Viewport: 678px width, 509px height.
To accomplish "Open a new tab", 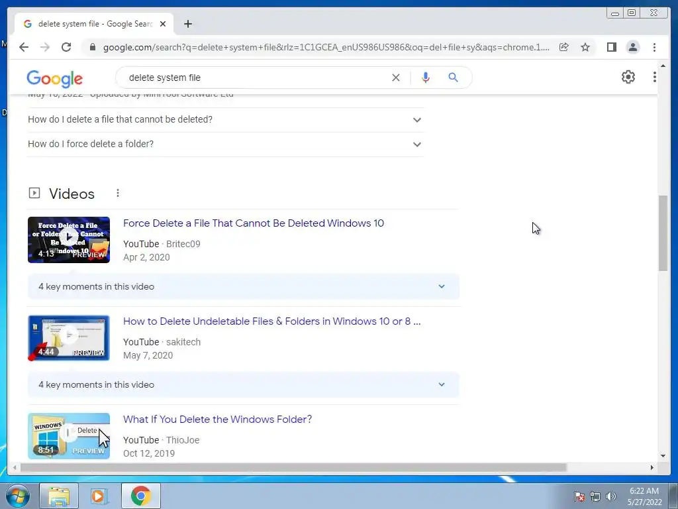I will [x=187, y=24].
